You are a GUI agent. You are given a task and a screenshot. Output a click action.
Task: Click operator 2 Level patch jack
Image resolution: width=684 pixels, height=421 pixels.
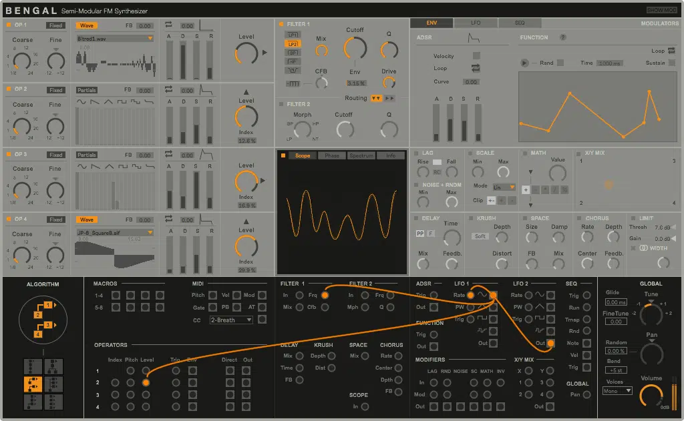146,383
